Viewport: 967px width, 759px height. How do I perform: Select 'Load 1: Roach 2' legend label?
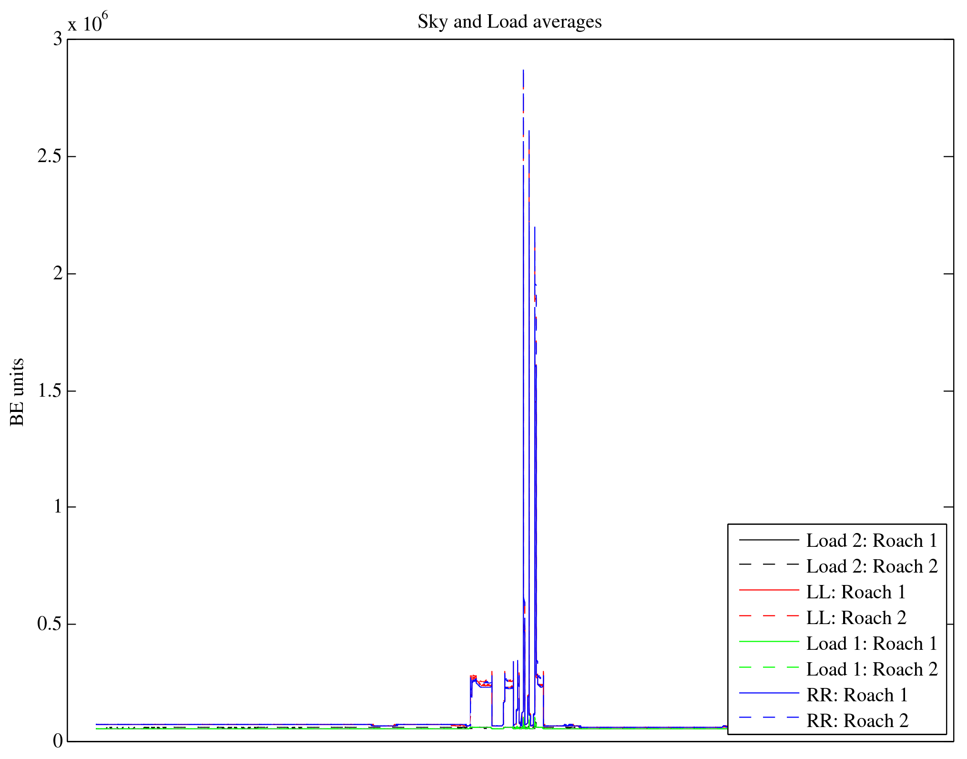pos(872,669)
